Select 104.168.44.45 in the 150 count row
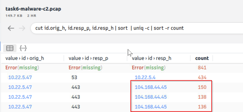Viewport: 243px width, 112px height. coord(151,87)
